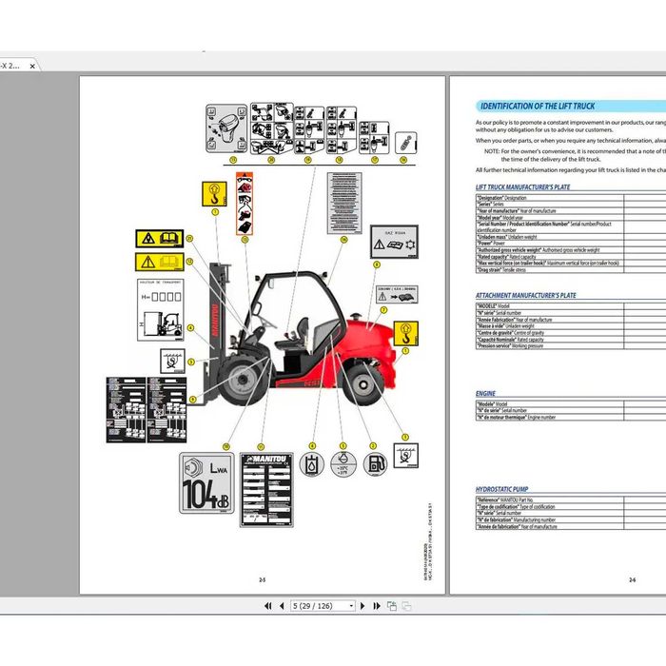The height and width of the screenshot is (666, 666).
Task: Click the transport height H= decal
Action: [x=161, y=309]
